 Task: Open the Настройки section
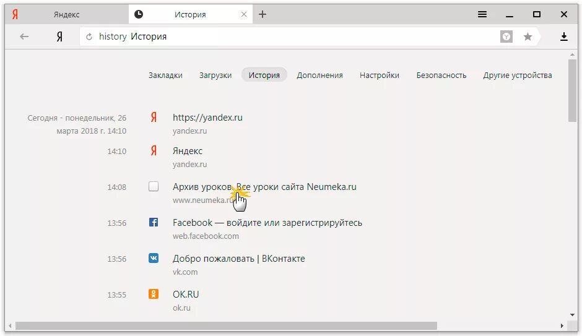380,75
